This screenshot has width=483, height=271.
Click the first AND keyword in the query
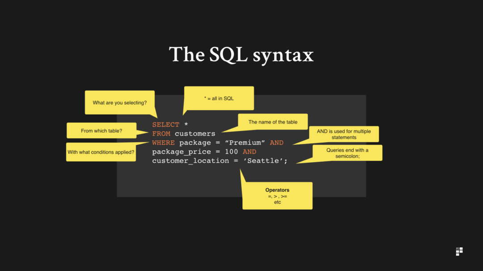click(x=276, y=142)
